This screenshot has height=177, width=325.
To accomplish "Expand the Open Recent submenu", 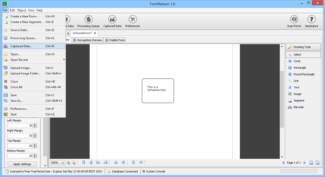I will point(34,60).
